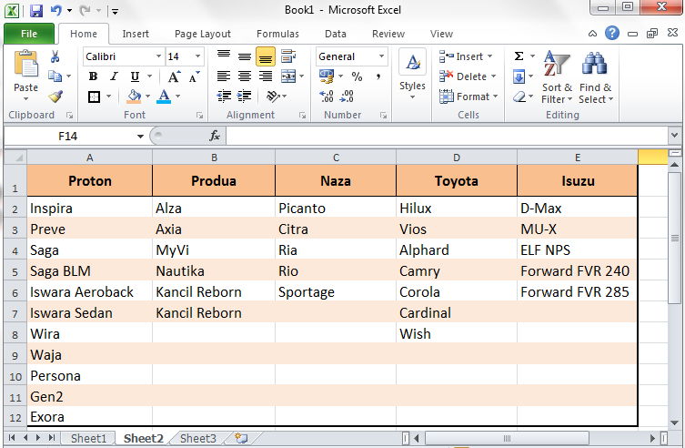685x448 pixels.
Task: Open the Name Box dropdown arrow
Action: click(140, 136)
